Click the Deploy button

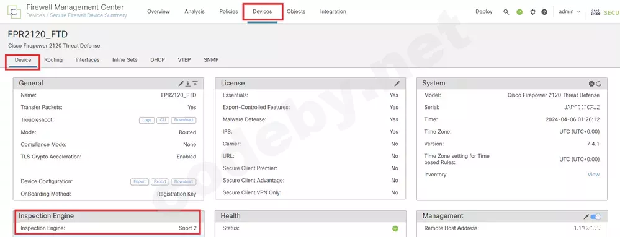(484, 12)
